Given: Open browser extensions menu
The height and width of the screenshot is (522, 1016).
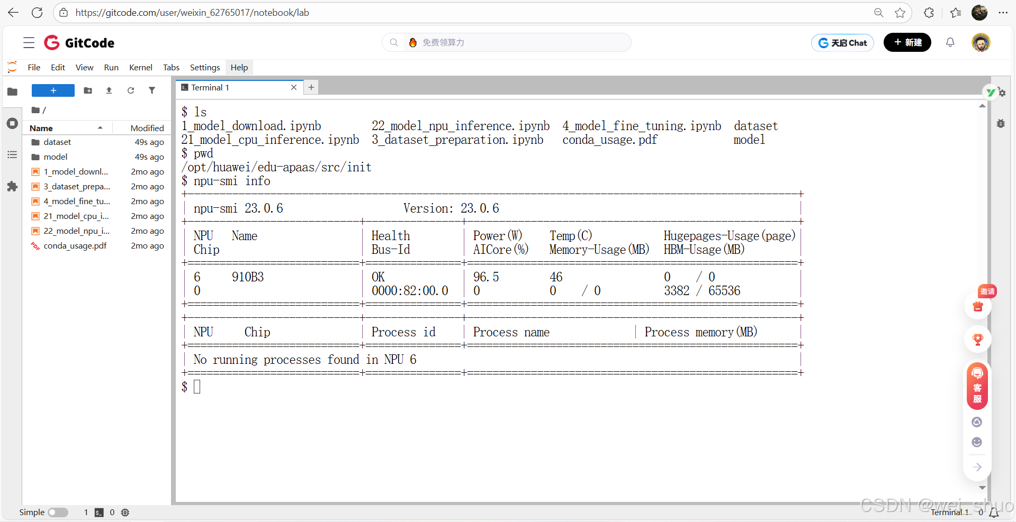Looking at the screenshot, I should click(929, 13).
